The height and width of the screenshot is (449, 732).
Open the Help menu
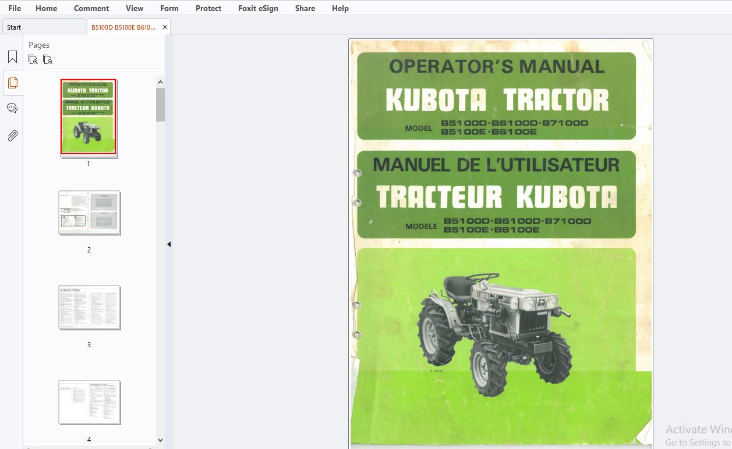[x=340, y=8]
